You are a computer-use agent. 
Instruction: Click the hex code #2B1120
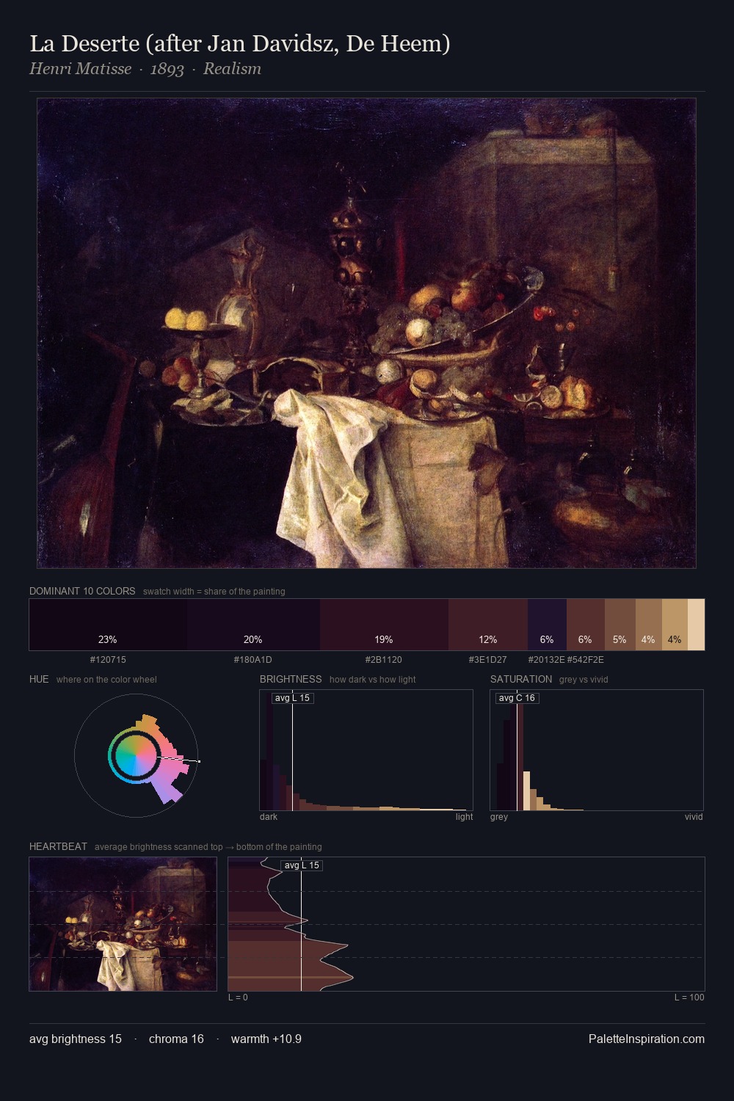384,660
